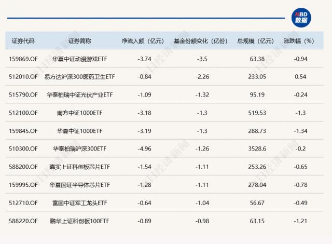Click the 证券简称 column header
The height and width of the screenshot is (244, 332).
79,41
